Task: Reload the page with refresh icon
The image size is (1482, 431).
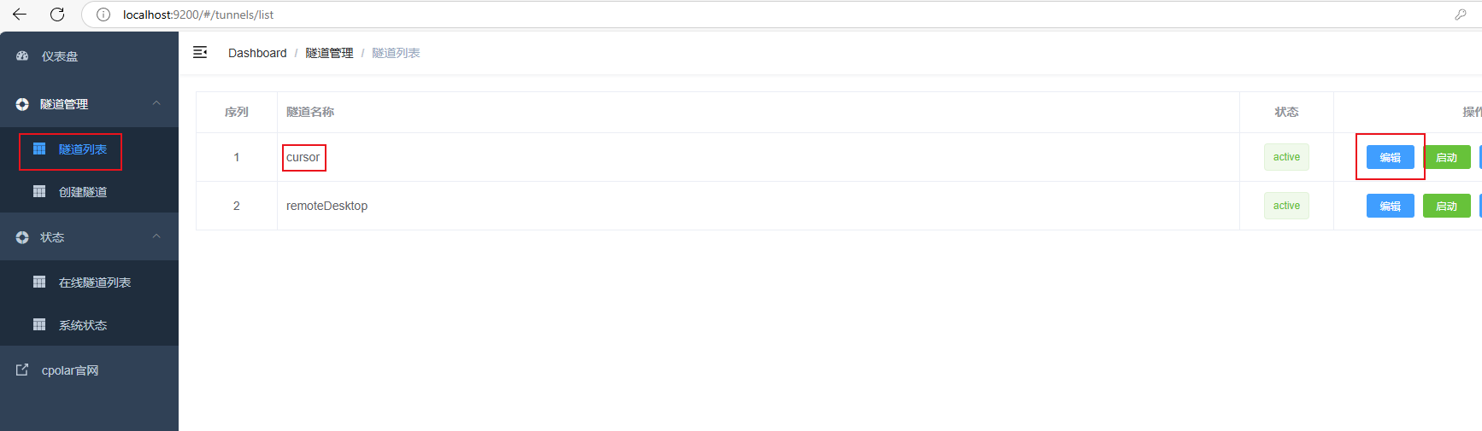Action: coord(57,15)
